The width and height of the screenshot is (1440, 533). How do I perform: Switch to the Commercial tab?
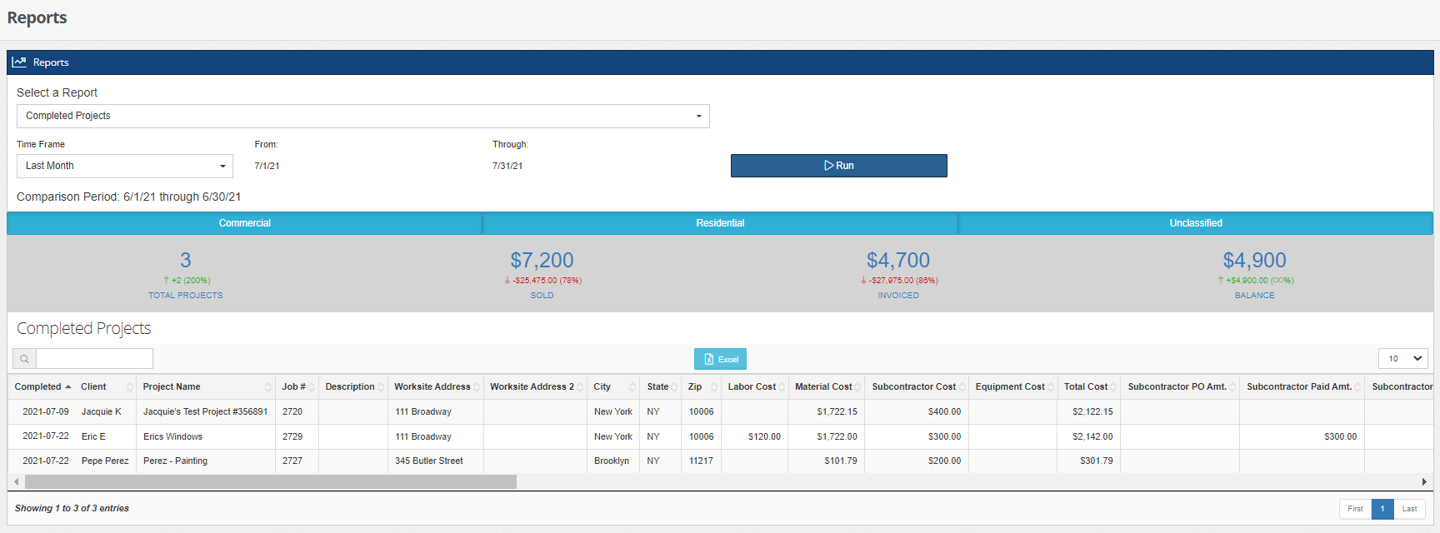[244, 223]
